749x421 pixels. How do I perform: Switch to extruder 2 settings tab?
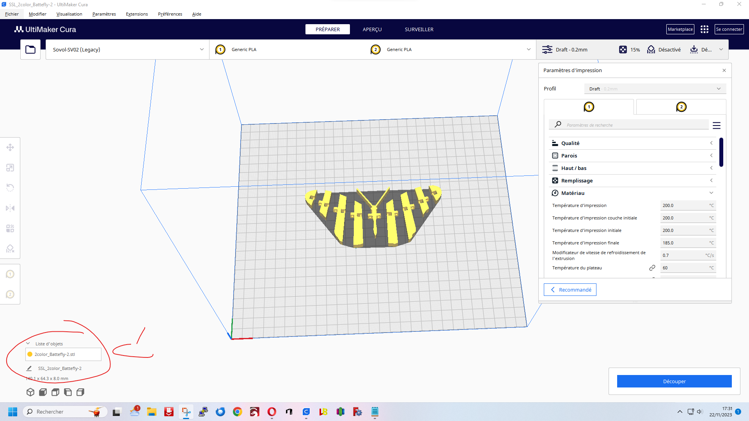(681, 107)
